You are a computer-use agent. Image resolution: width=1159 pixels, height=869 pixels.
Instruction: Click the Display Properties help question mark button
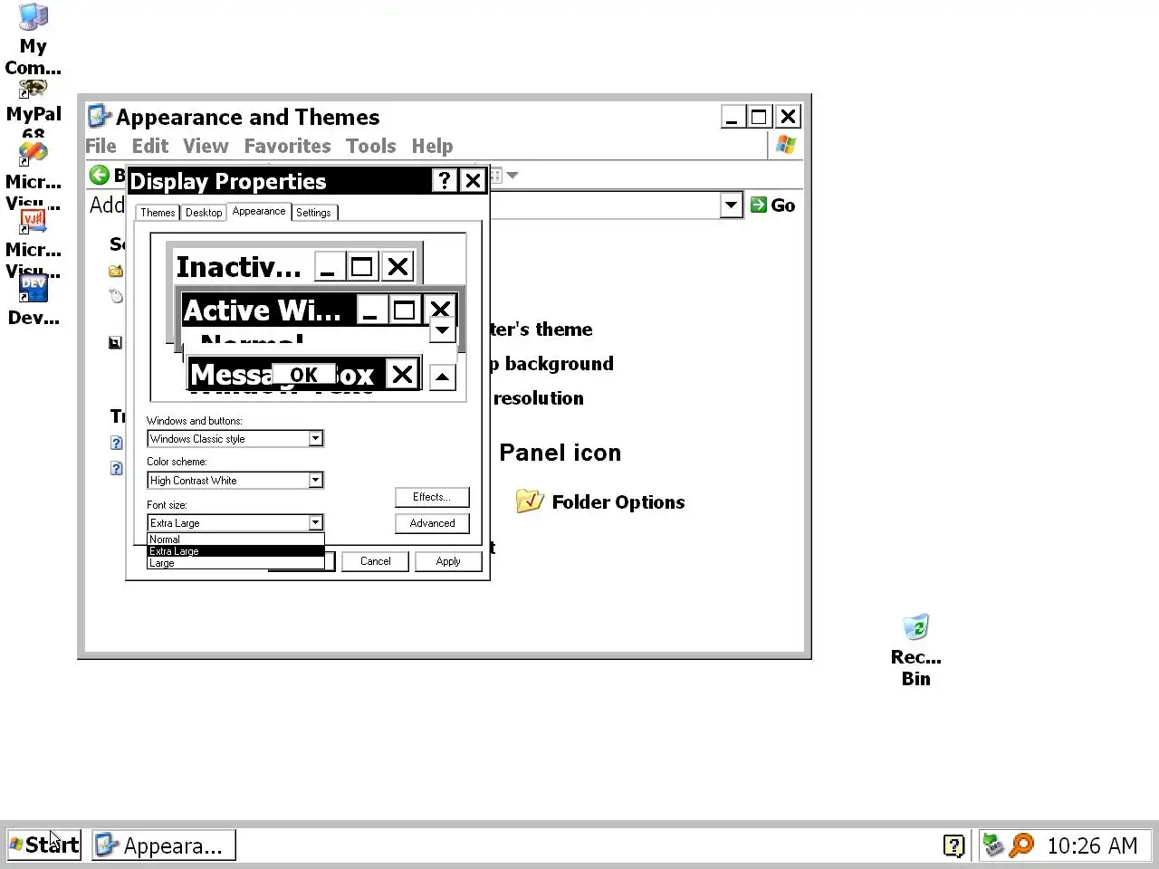pos(444,181)
